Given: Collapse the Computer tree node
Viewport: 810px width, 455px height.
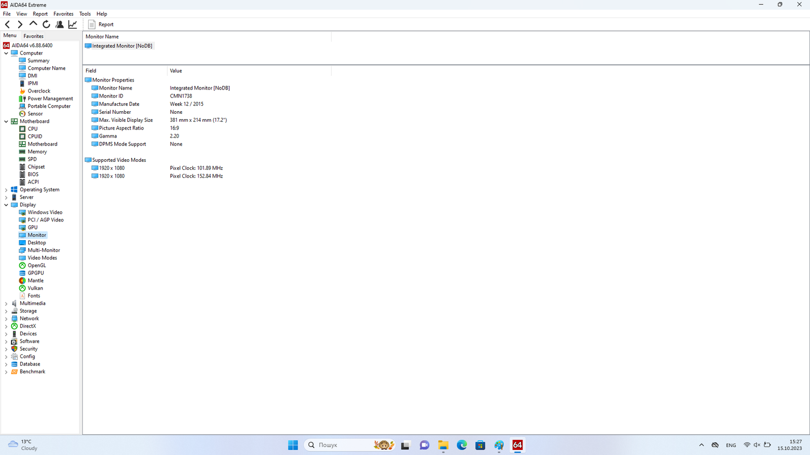Looking at the screenshot, I should click(6, 53).
